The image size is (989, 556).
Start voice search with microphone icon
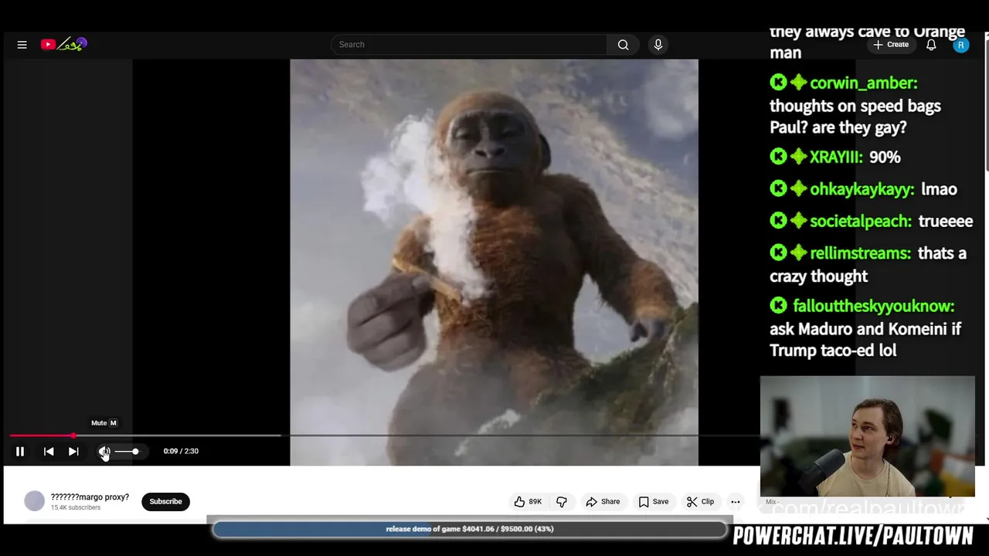[x=658, y=45]
